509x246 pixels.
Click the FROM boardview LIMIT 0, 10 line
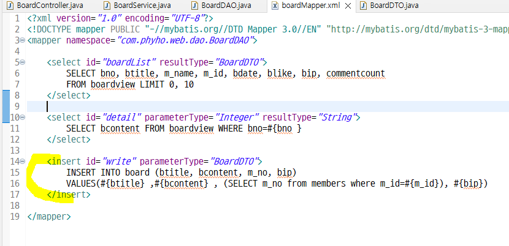[x=130, y=84]
